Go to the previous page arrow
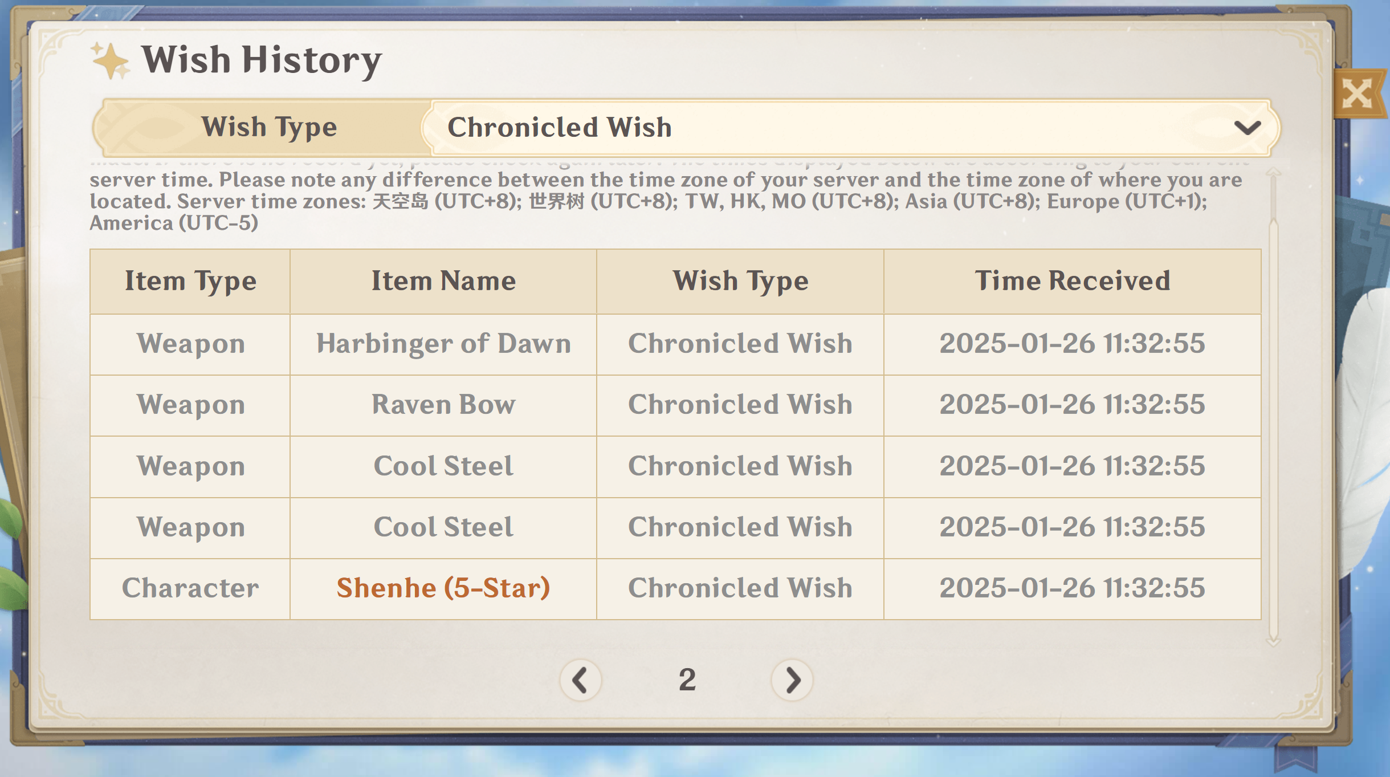Viewport: 1390px width, 777px height. (581, 680)
